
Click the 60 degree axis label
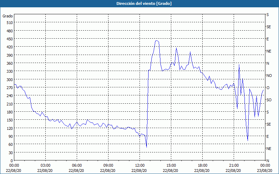(x=11, y=144)
